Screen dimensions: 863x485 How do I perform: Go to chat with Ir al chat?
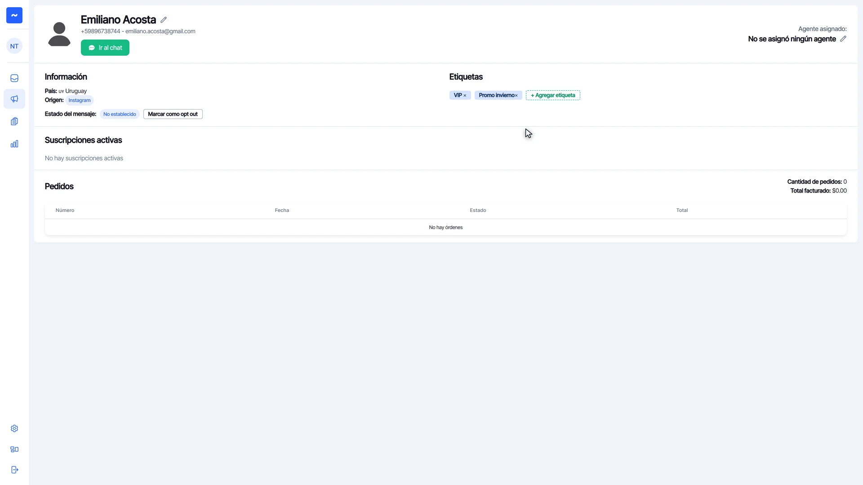[x=105, y=48]
